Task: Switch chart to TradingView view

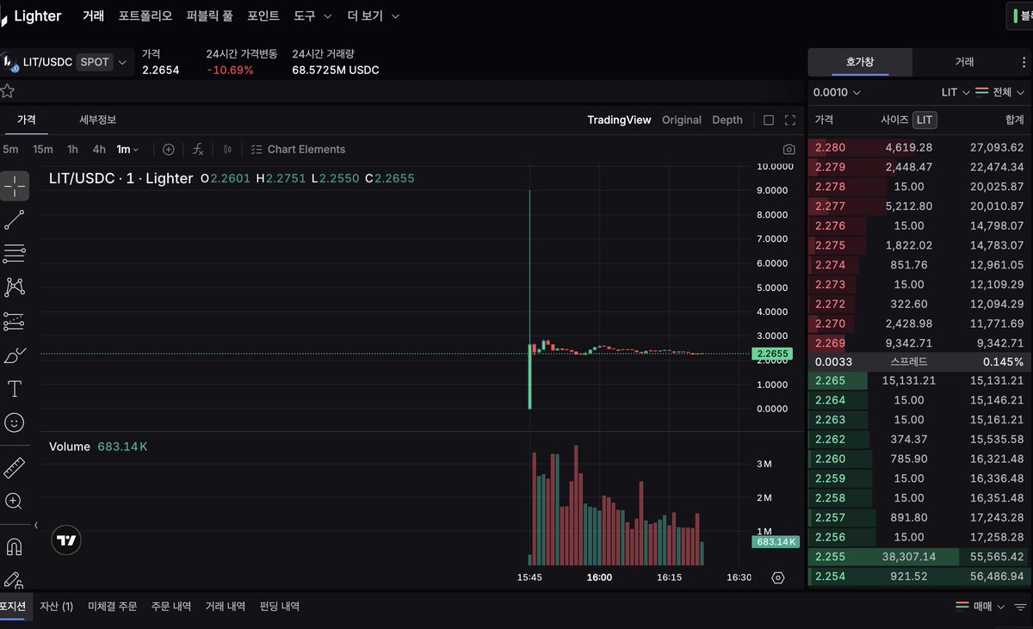Action: coord(619,120)
